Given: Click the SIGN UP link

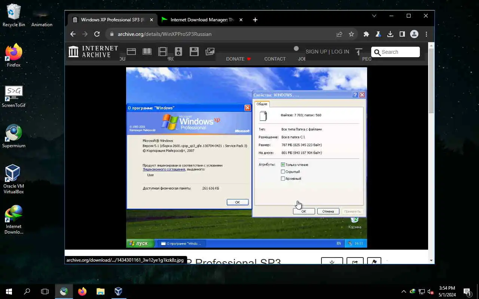Looking at the screenshot, I should pyautogui.click(x=316, y=52).
